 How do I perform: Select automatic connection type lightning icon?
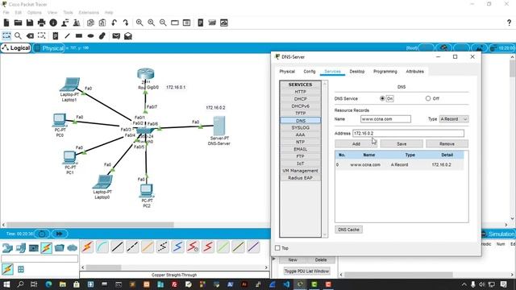(x=88, y=247)
